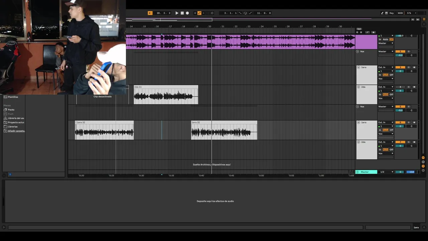428x241 pixels.
Task: Click the Capture MIDI icon
Action: point(208,13)
